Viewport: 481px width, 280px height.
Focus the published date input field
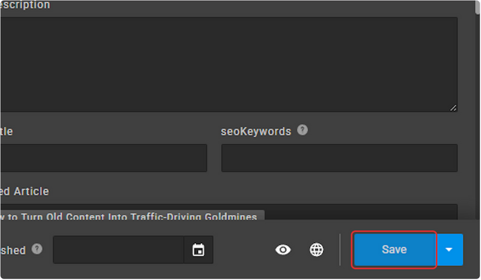[118, 249]
